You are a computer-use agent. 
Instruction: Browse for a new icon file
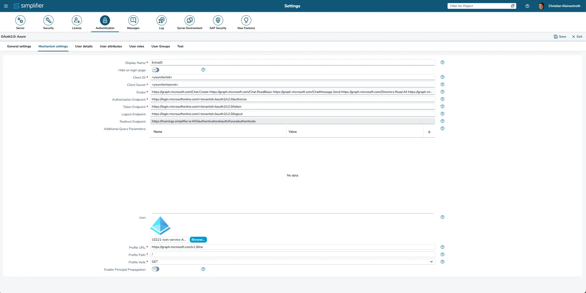coord(198,239)
